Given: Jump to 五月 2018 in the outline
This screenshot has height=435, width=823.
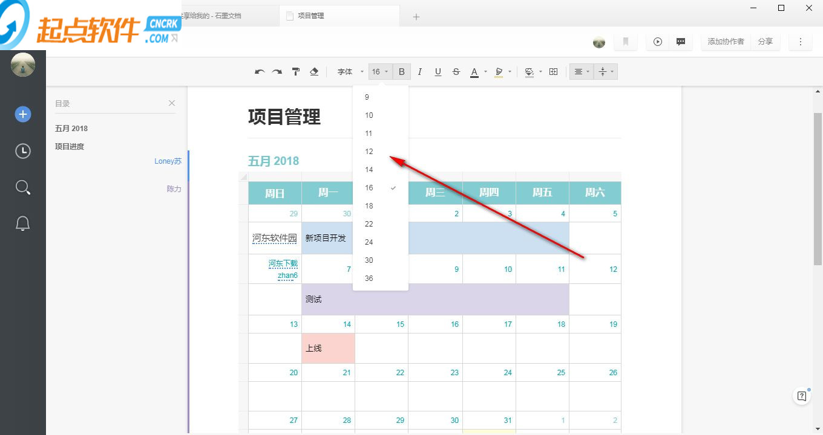Looking at the screenshot, I should (71, 129).
